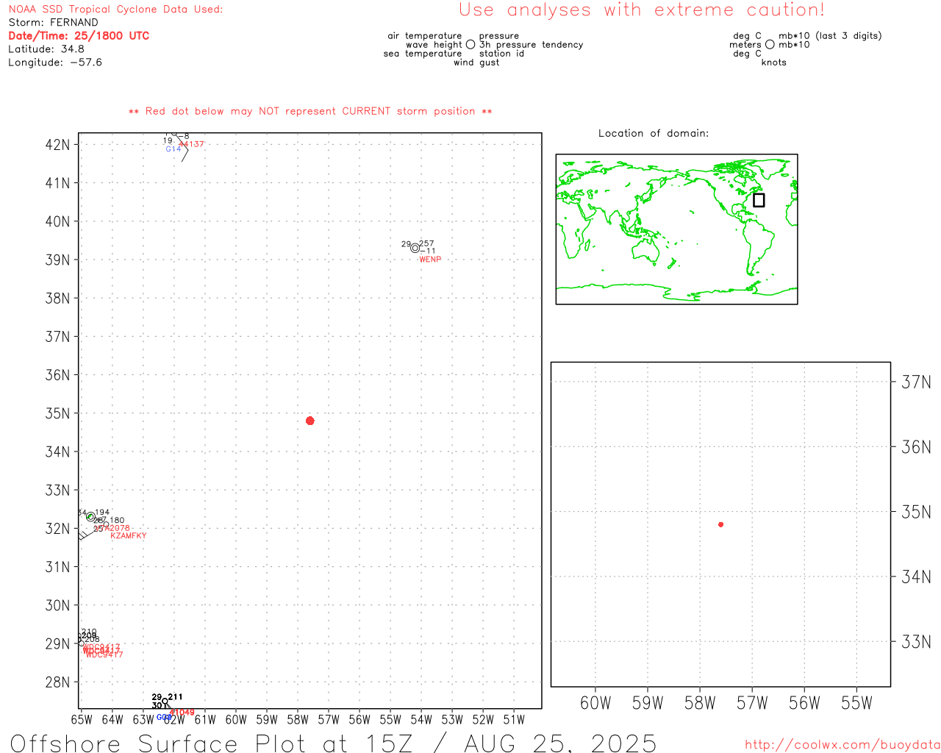Viewport: 941px width, 753px height.
Task: Click the 'Use analyses with extreme caution!' warning
Action: (x=642, y=10)
